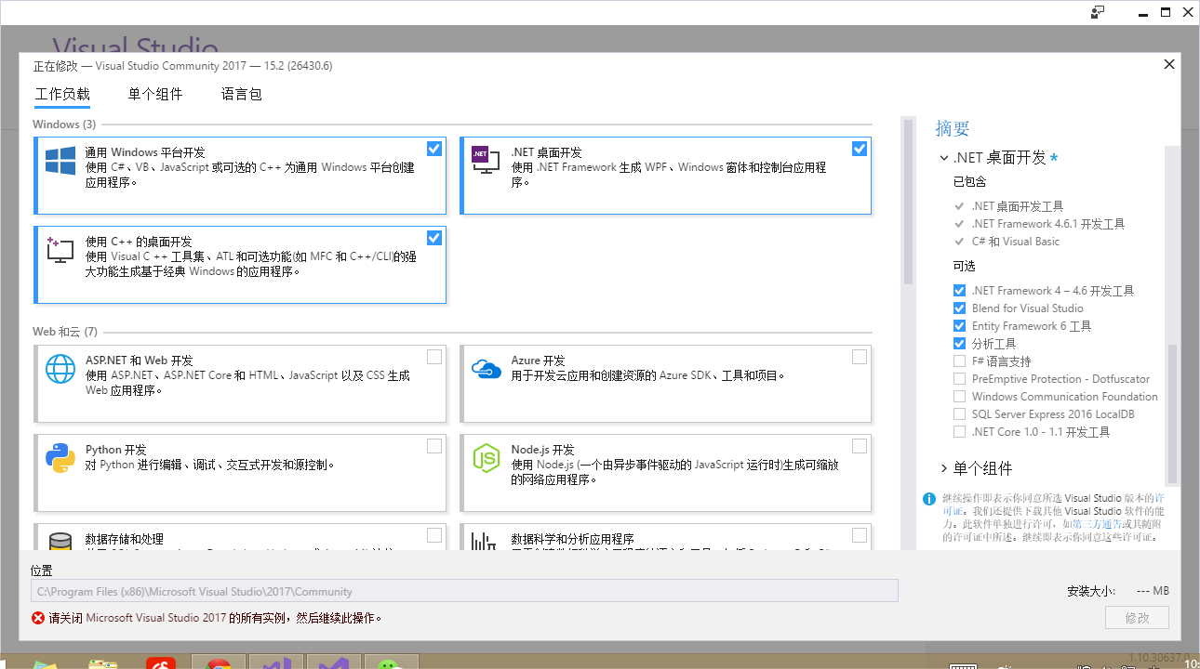Collapse the .NET 桌面开发 summary section

(944, 158)
